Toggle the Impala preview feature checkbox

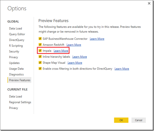pyautogui.click(x=40, y=50)
